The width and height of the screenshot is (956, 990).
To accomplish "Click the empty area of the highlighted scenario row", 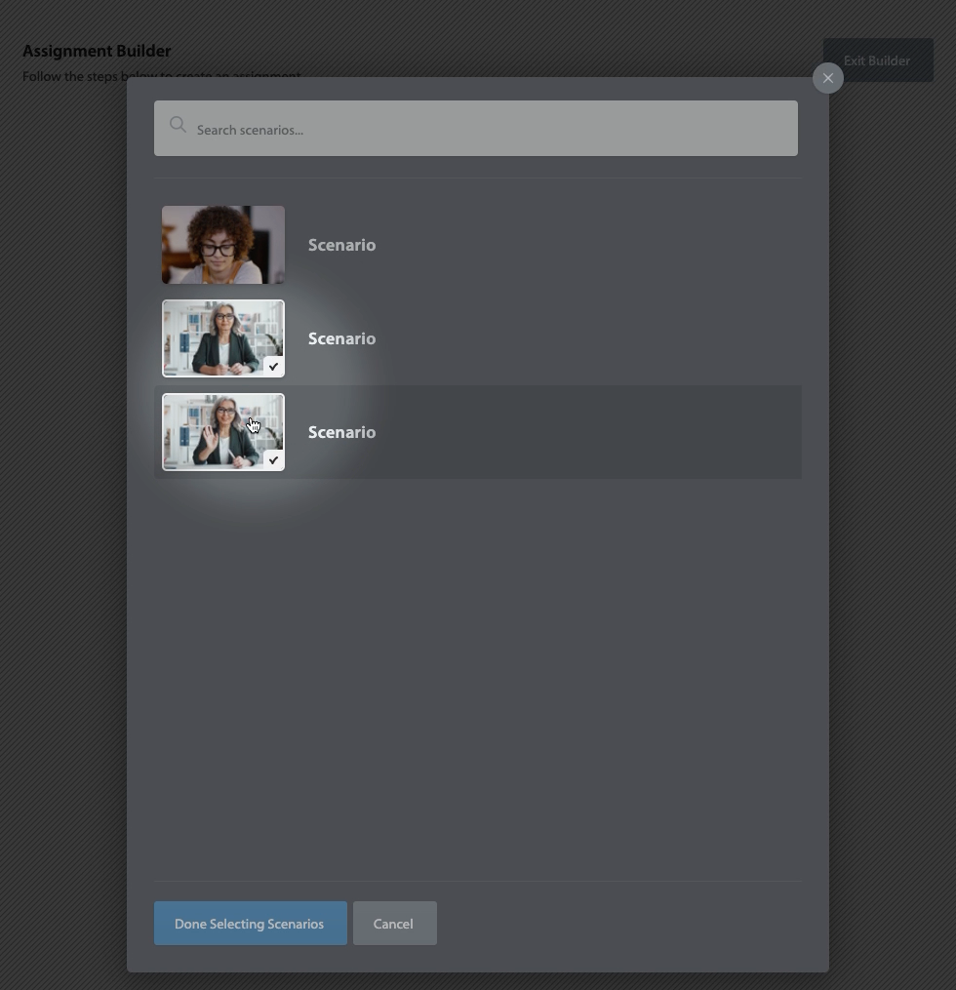I will pos(585,432).
